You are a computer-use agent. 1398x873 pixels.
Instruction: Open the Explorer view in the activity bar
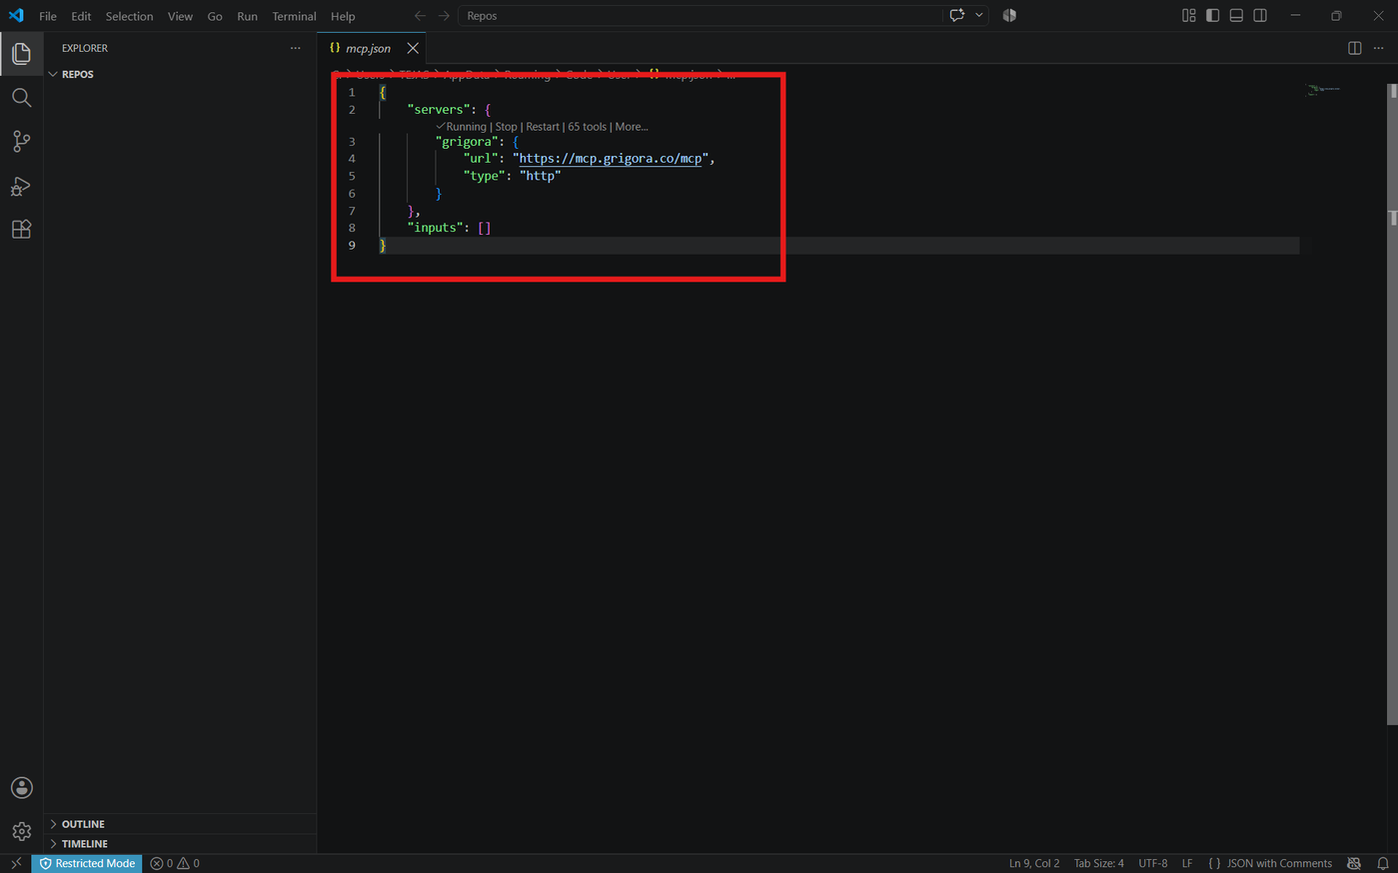pyautogui.click(x=21, y=54)
